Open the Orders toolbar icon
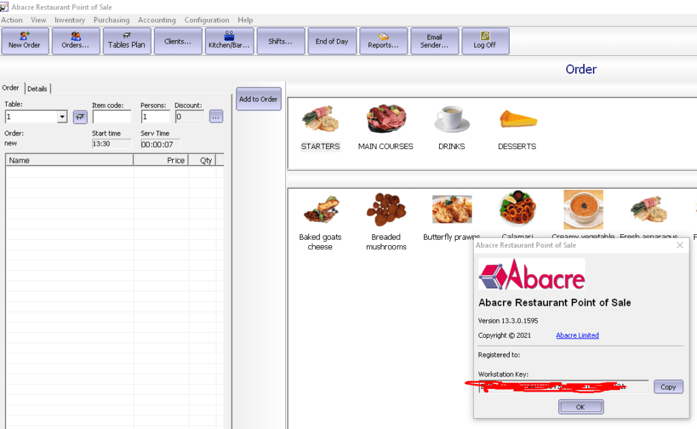The width and height of the screenshot is (697, 429). pyautogui.click(x=76, y=41)
